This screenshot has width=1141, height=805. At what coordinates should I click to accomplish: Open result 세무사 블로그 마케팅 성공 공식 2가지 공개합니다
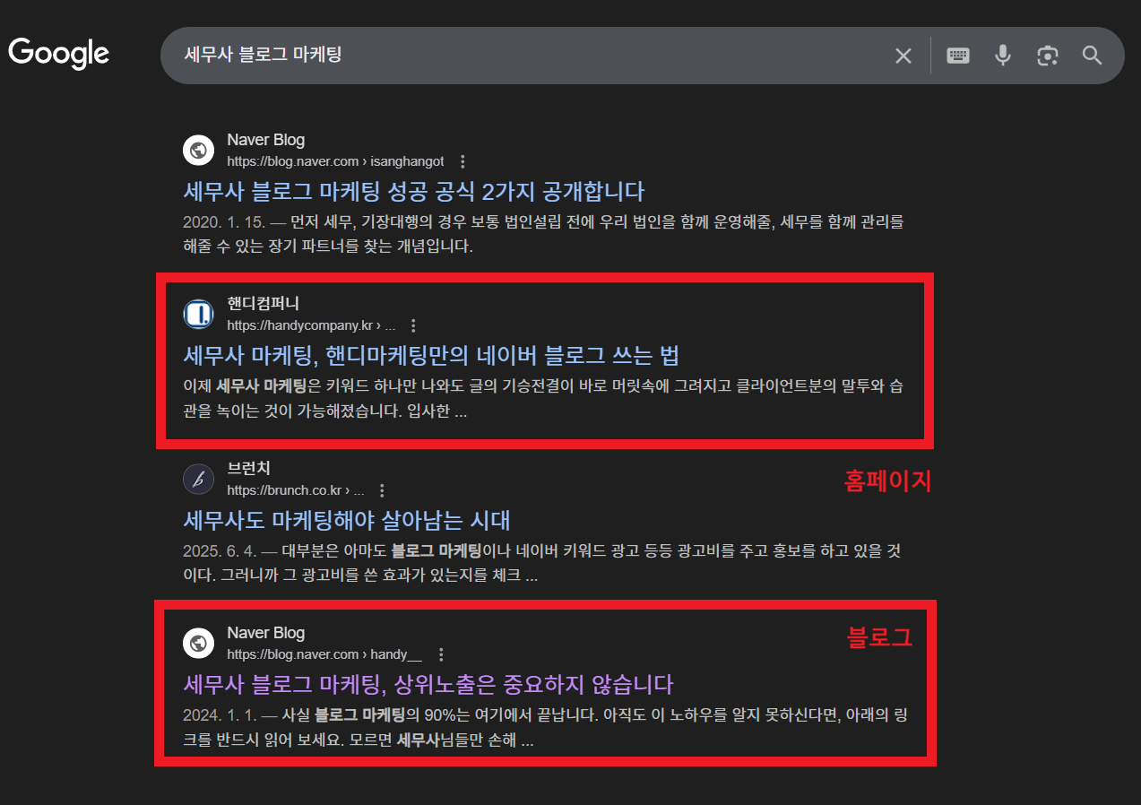(414, 191)
